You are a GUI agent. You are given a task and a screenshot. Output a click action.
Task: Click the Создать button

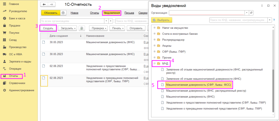click(x=48, y=28)
